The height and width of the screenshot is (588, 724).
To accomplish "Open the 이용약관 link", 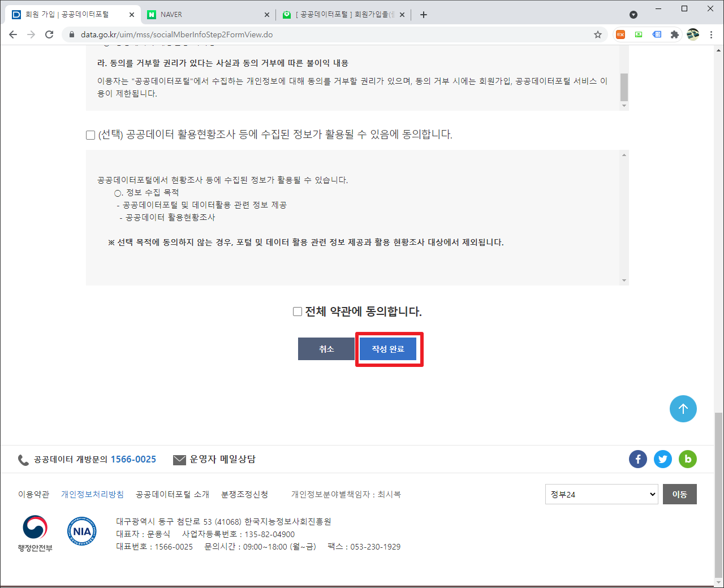I will click(34, 494).
